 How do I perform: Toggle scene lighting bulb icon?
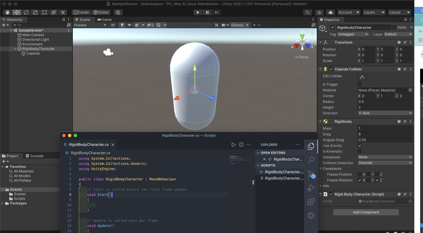122,25
